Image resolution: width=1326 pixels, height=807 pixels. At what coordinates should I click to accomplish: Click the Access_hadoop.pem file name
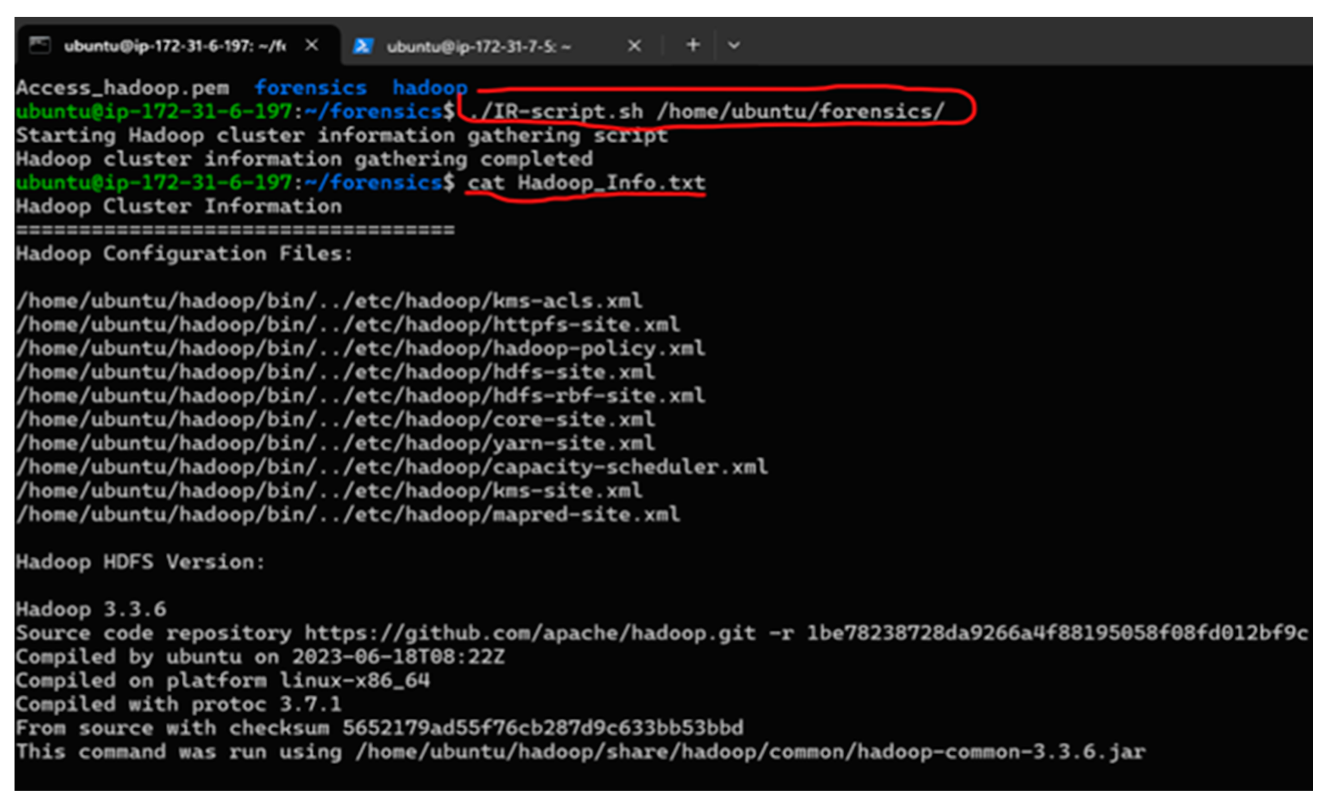click(122, 87)
